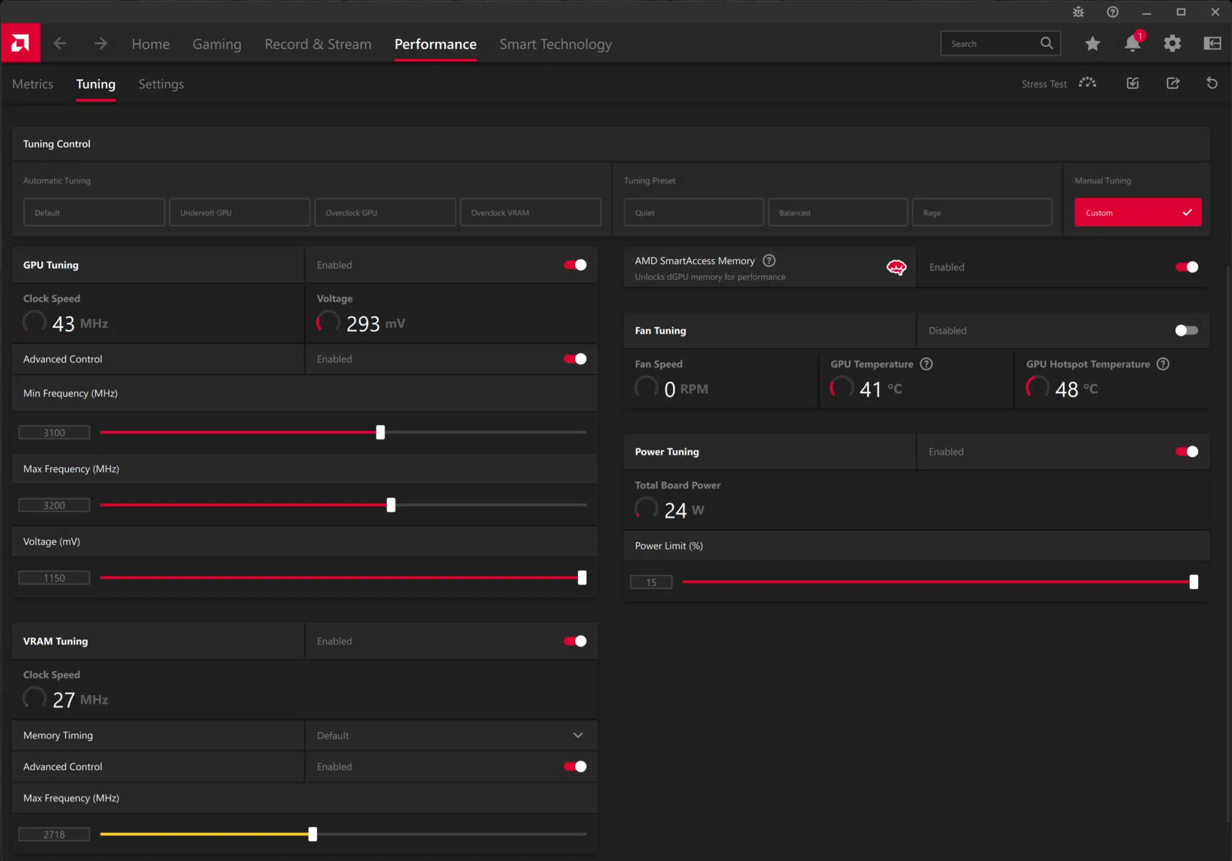Start Stress Test gauge icon
Image resolution: width=1232 pixels, height=861 pixels.
coord(1088,83)
